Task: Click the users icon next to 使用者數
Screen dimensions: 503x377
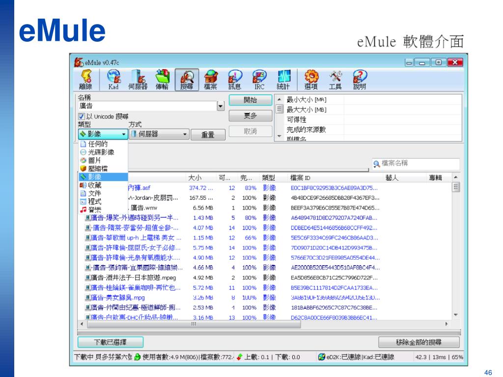Action: (x=138, y=357)
